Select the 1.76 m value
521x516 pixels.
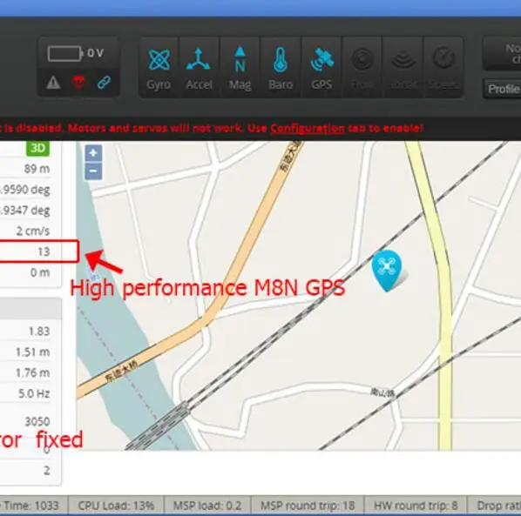tap(33, 373)
